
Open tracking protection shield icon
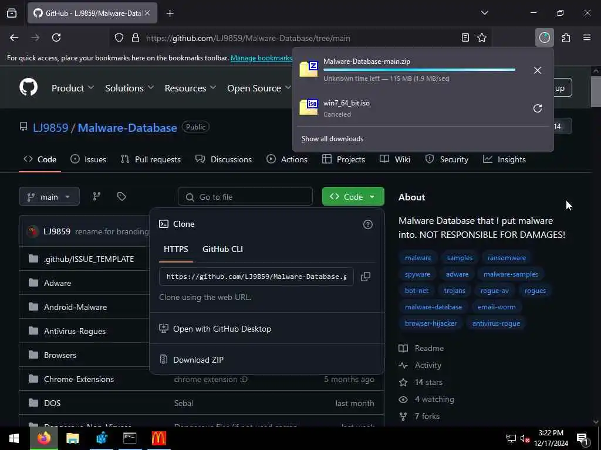pos(119,38)
